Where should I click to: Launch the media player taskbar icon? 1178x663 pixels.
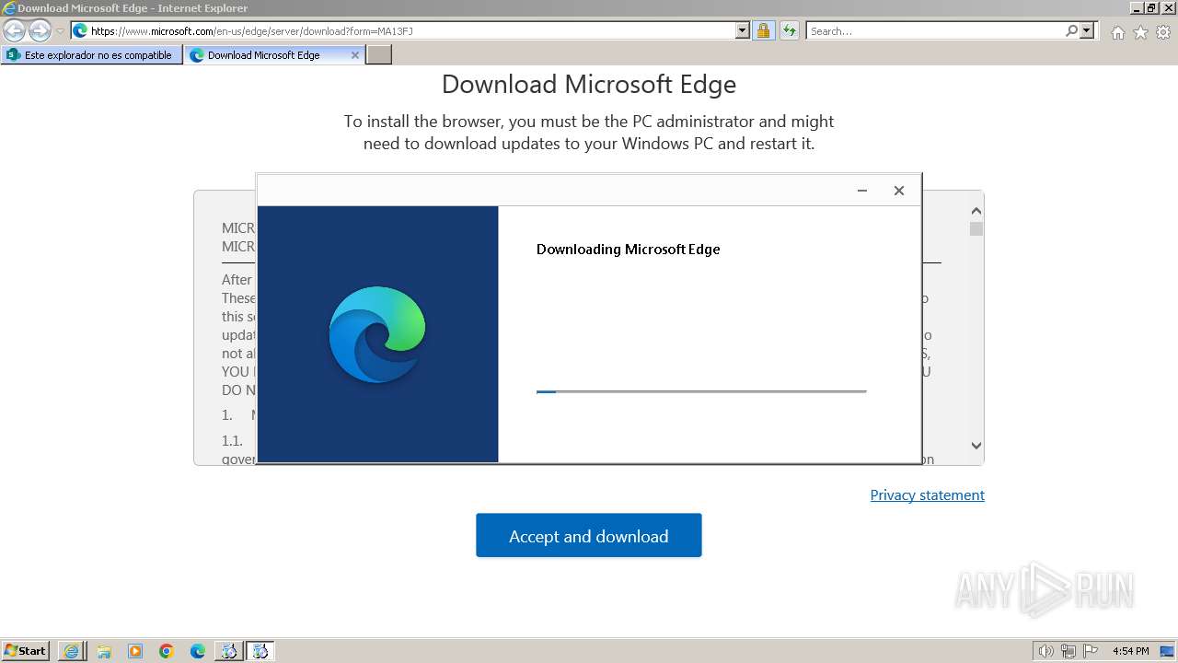pos(135,651)
